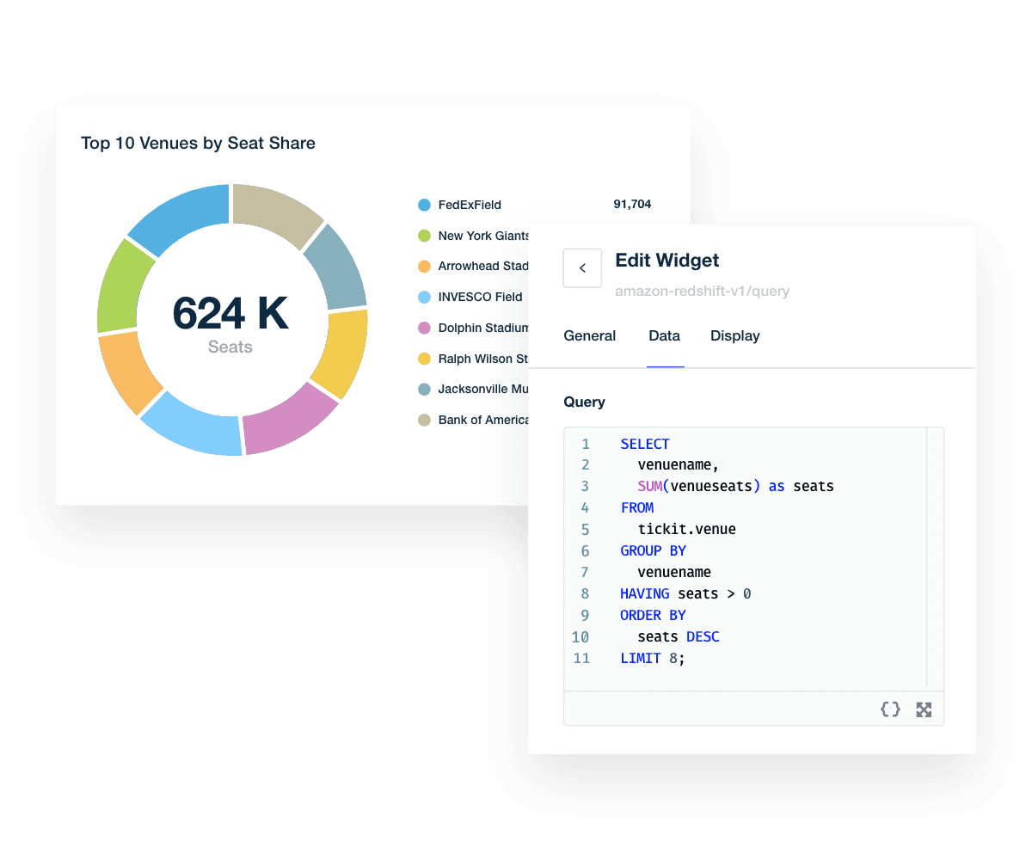Image resolution: width=1032 pixels, height=860 pixels.
Task: Click the LIMIT 8 line in query
Action: tap(653, 659)
